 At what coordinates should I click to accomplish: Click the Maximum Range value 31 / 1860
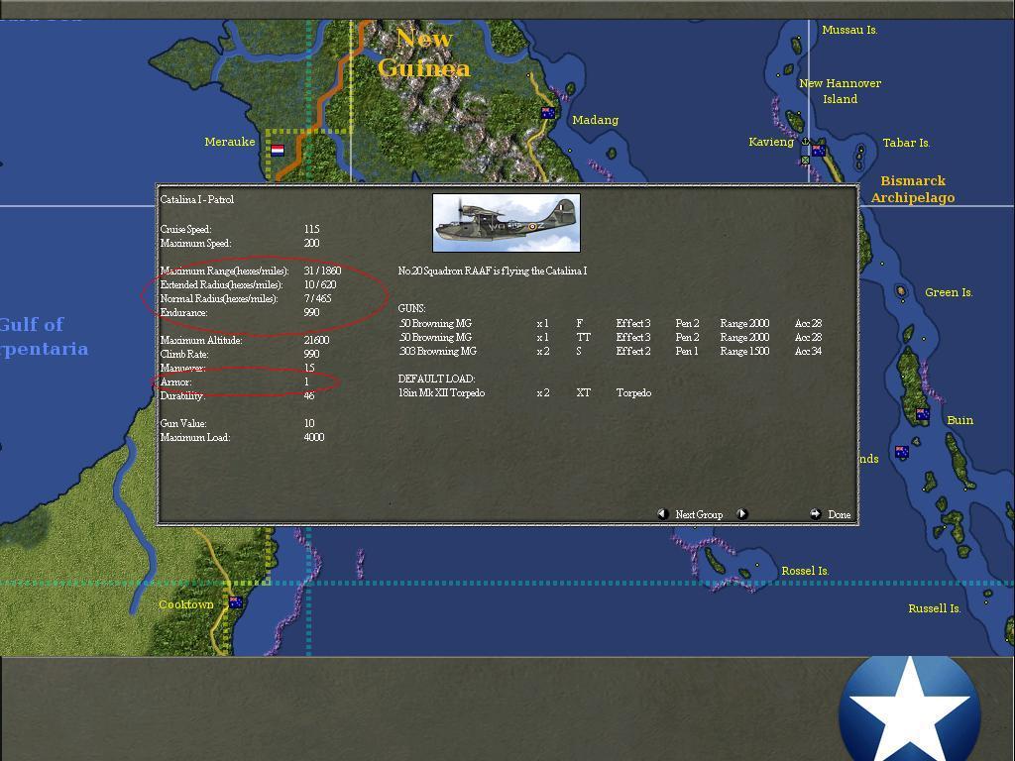(x=322, y=272)
